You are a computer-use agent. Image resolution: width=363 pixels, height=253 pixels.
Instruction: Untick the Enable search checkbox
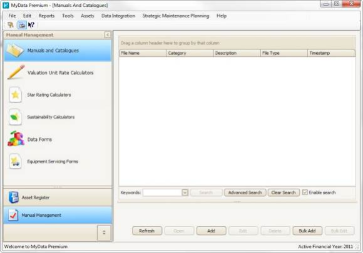coord(305,192)
